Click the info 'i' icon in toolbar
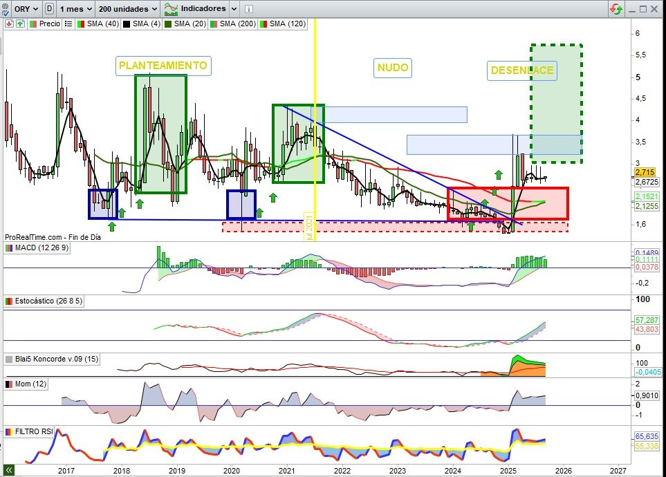Viewport: 666px width, 477px height. 249,8
